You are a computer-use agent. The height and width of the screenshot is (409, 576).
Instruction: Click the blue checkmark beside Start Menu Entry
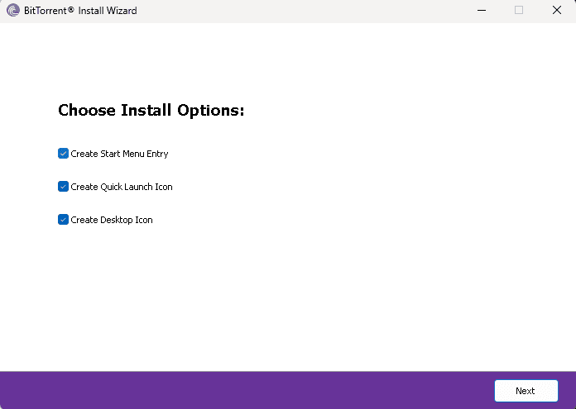tap(63, 154)
